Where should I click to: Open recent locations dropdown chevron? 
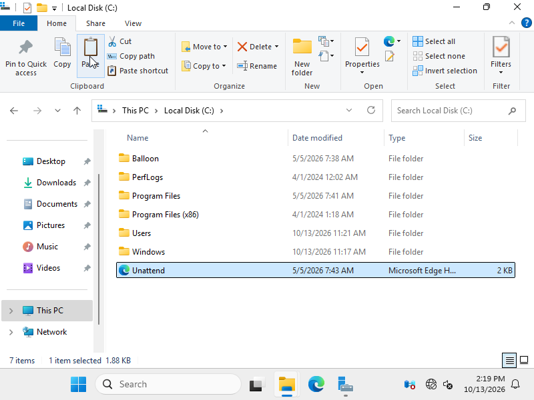(x=57, y=111)
